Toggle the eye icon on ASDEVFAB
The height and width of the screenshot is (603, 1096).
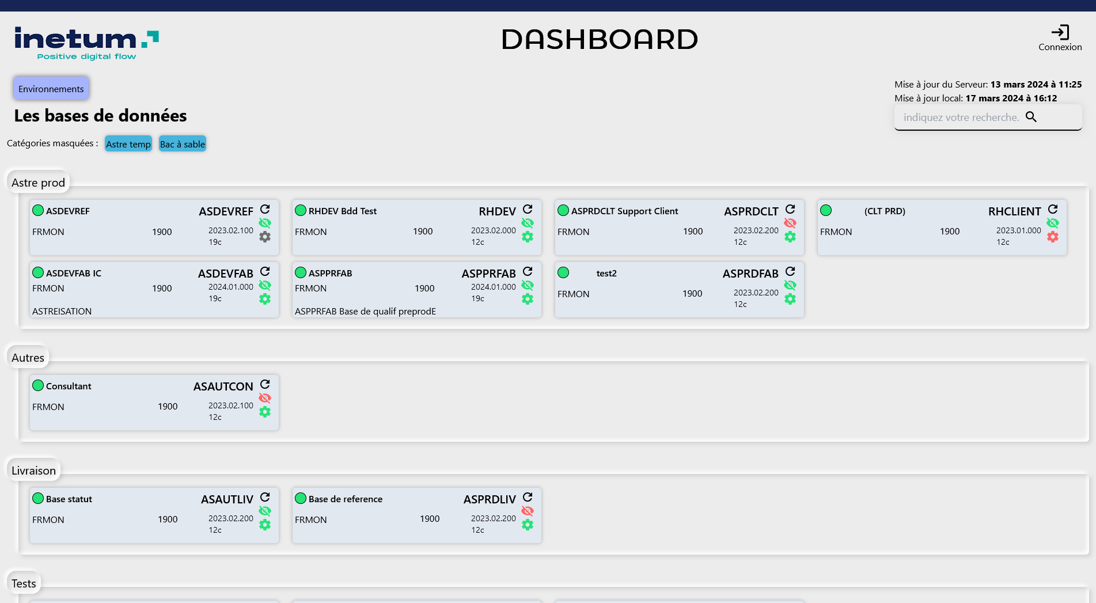(x=265, y=285)
